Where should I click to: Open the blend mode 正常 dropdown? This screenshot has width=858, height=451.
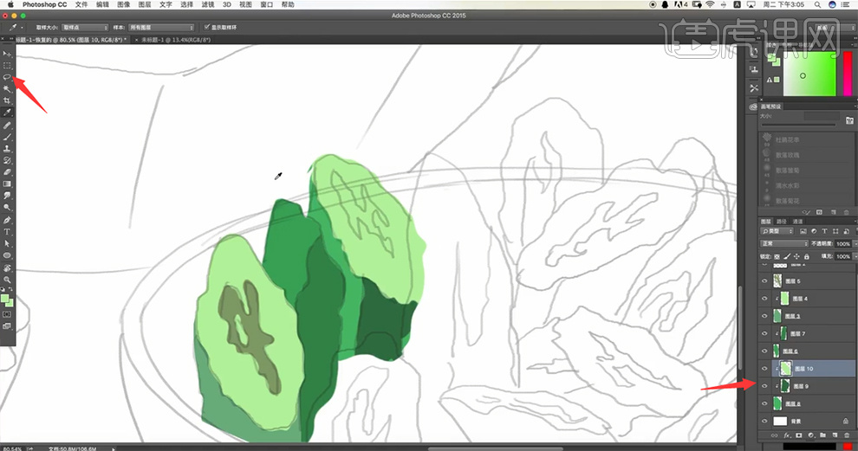[x=784, y=244]
